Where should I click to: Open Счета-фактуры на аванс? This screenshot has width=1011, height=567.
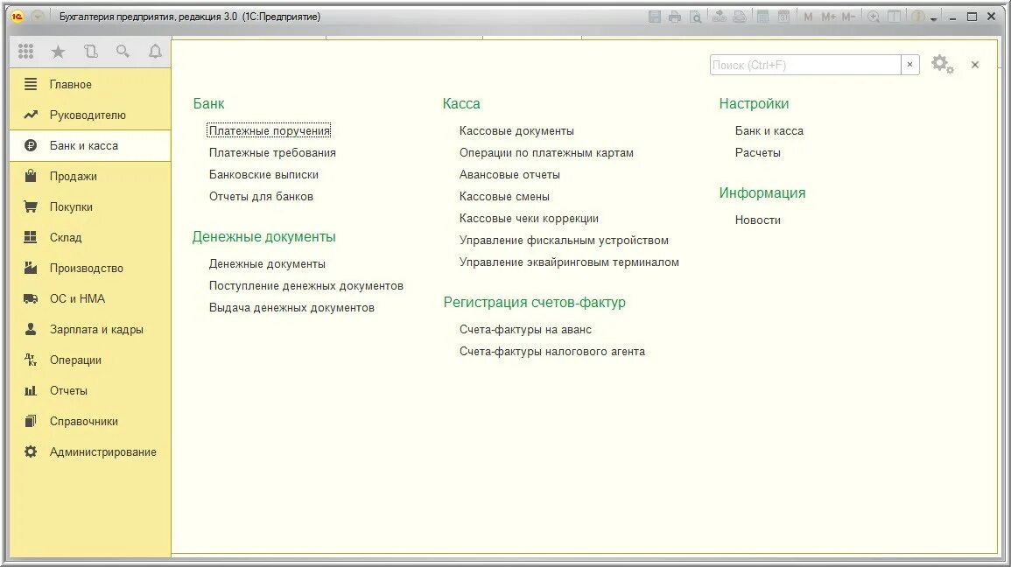[x=525, y=329]
